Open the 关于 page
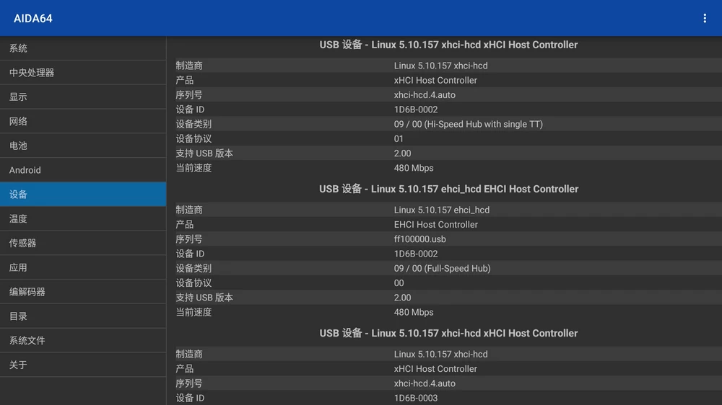This screenshot has width=722, height=405. (83, 365)
